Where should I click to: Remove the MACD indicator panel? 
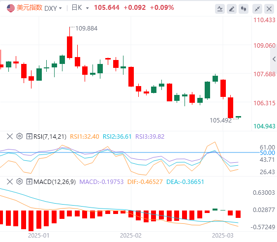coord(10,181)
